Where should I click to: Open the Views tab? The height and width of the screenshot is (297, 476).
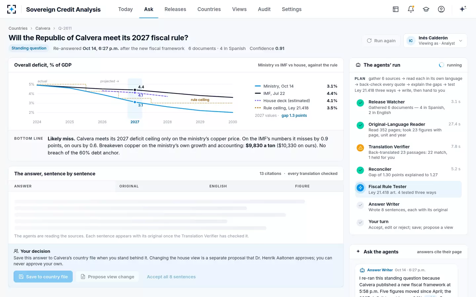click(x=239, y=9)
